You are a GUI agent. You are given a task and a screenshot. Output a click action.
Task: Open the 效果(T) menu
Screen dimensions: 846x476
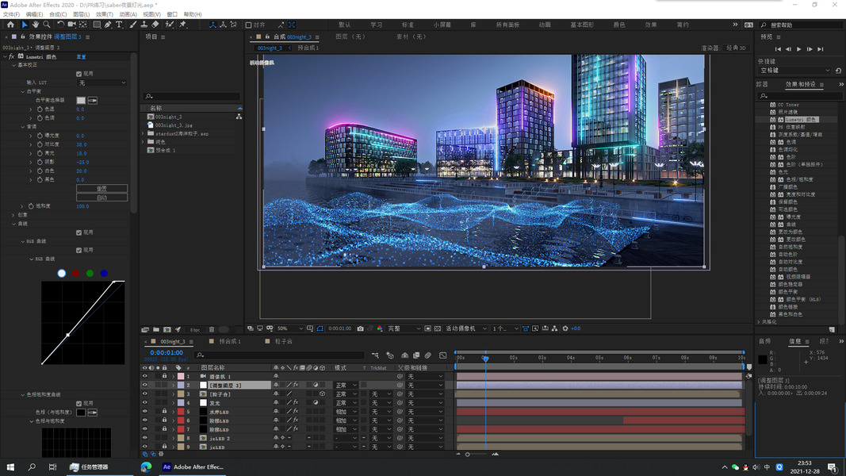104,14
